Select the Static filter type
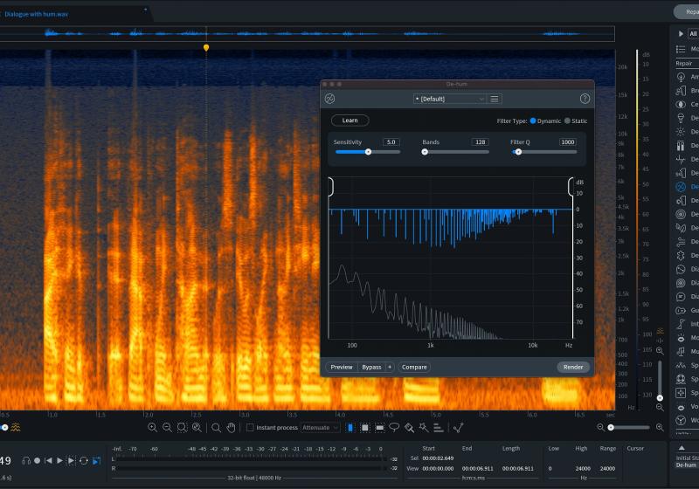 (567, 121)
